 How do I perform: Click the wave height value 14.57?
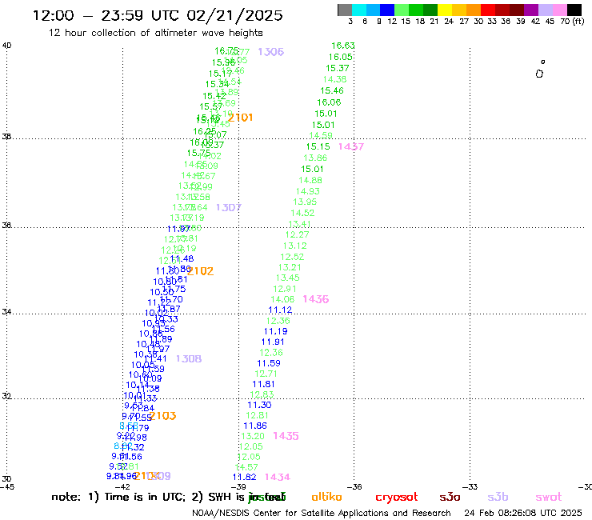246,467
